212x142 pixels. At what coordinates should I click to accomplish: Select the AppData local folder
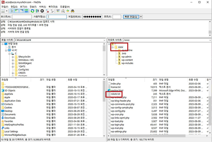coord(8,94)
